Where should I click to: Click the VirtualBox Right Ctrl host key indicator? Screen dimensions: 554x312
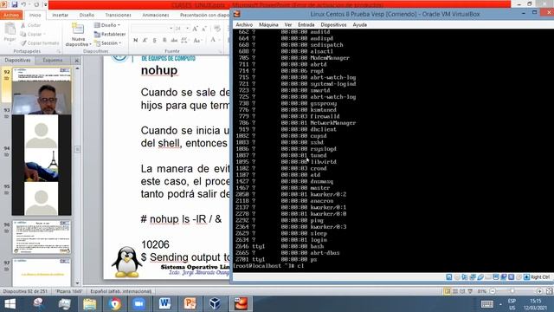tap(538, 277)
